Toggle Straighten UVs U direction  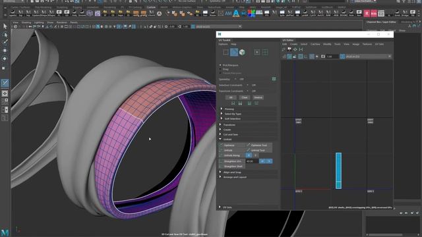(262, 161)
